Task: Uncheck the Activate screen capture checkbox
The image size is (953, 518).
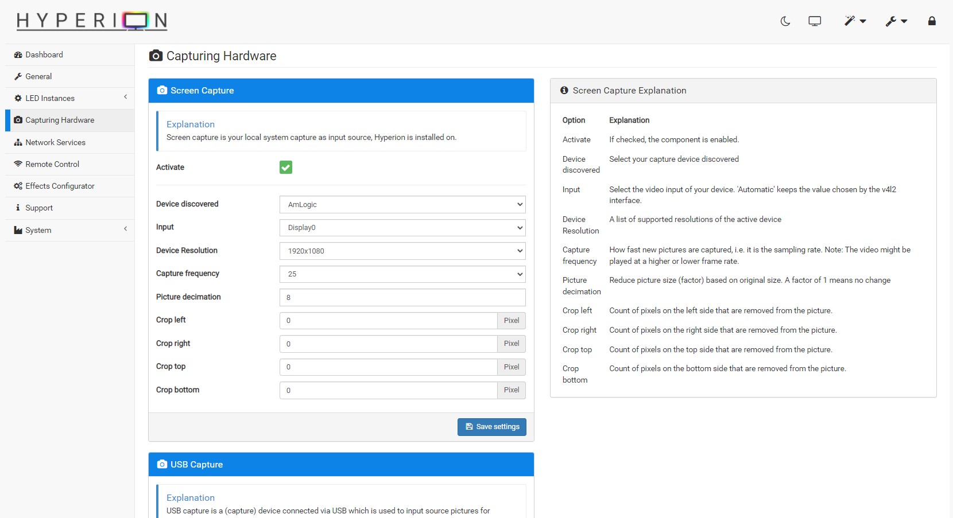Action: pyautogui.click(x=286, y=168)
